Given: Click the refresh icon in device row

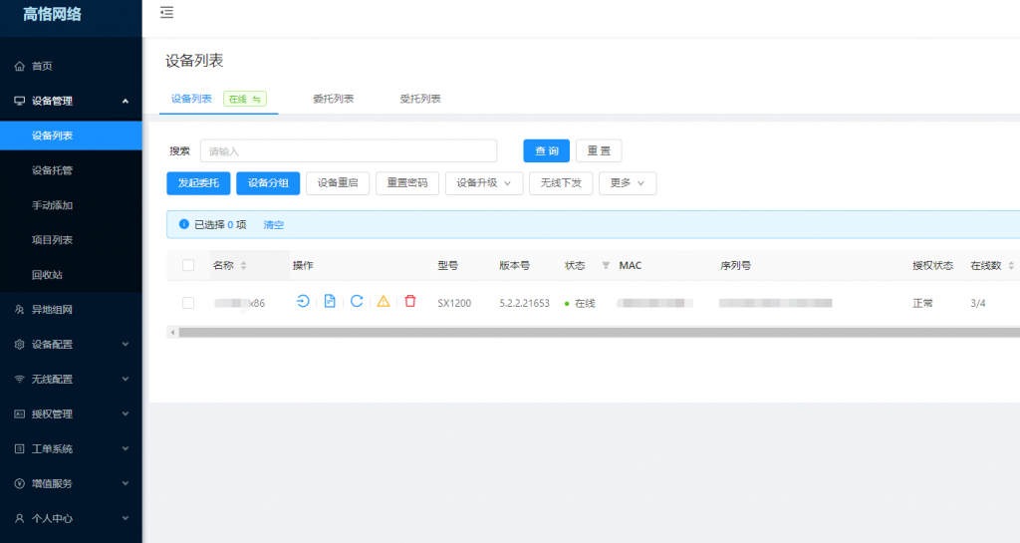Looking at the screenshot, I should 357,302.
